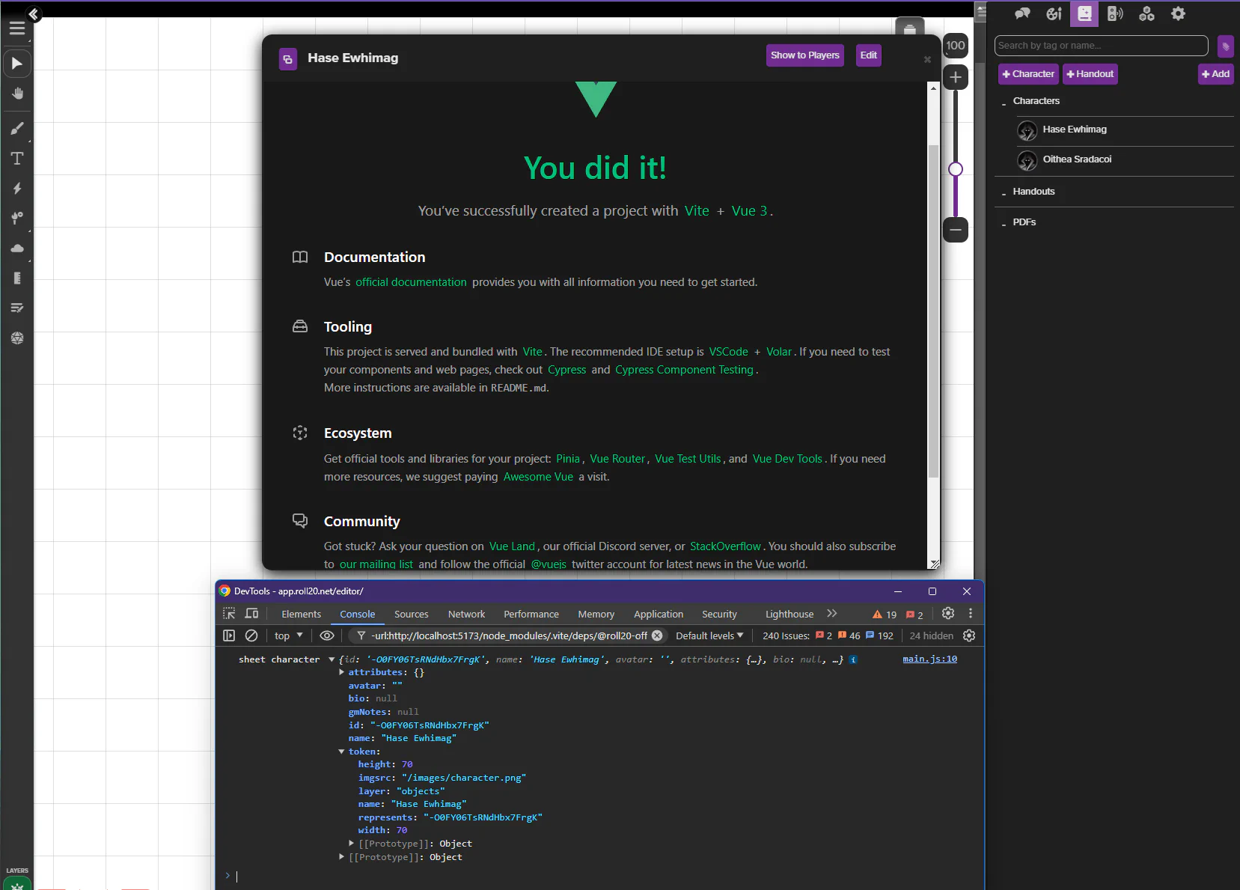This screenshot has height=890, width=1240.
Task: Open the Journal tab in sidebar
Action: (x=1084, y=13)
